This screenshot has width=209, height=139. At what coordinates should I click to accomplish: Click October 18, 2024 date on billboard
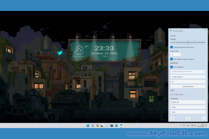[x=104, y=53]
